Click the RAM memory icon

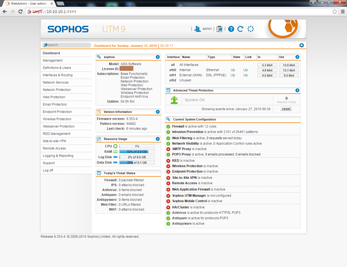115,152
